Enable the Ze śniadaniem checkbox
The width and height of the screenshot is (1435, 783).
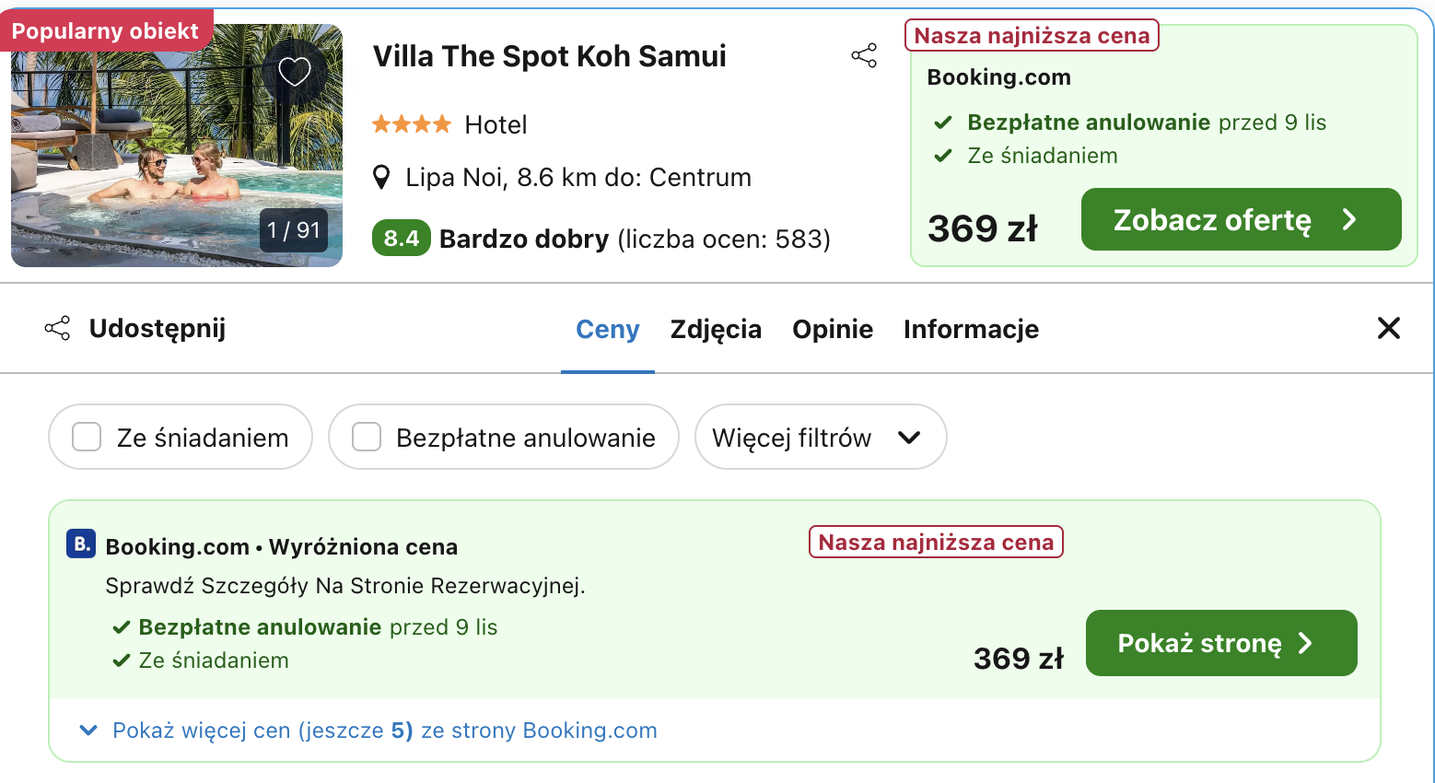coord(87,437)
